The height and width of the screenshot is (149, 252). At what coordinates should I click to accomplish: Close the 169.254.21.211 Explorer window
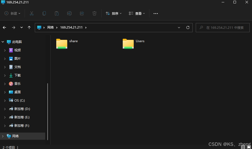pyautogui.click(x=247, y=2)
